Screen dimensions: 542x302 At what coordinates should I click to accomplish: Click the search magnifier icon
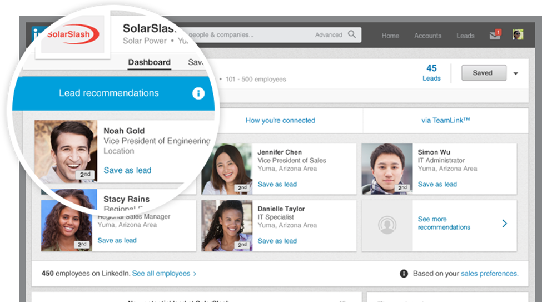352,34
